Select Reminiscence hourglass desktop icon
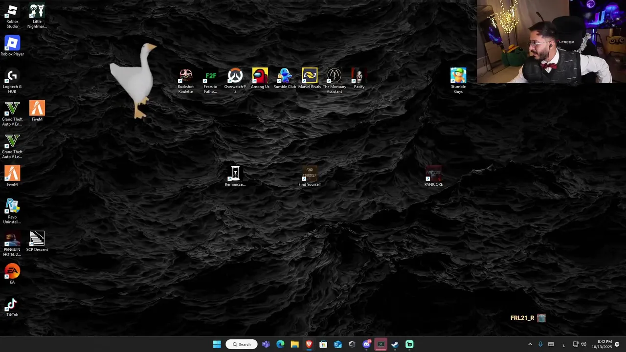Image resolution: width=626 pixels, height=352 pixels. click(x=235, y=176)
